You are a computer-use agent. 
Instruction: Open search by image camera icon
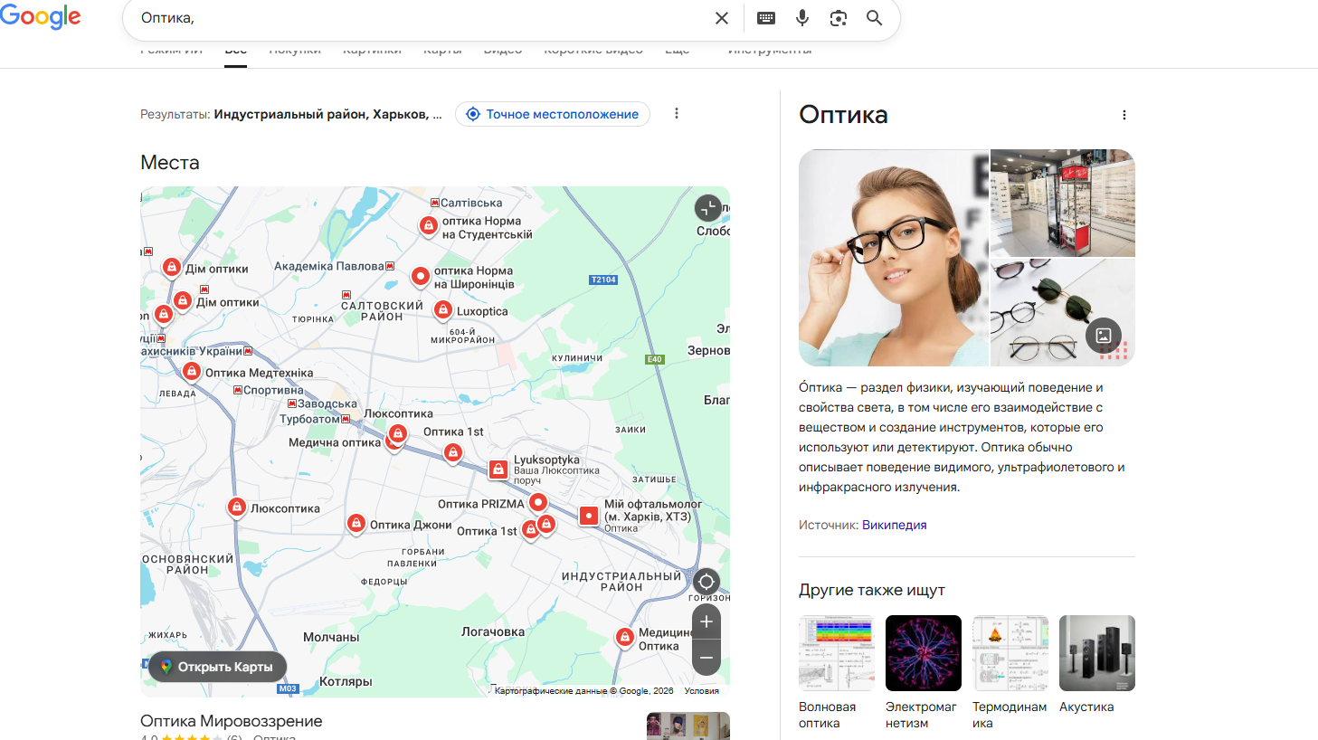[x=839, y=18]
